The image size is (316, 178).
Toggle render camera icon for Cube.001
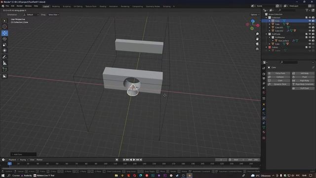coord(313,28)
